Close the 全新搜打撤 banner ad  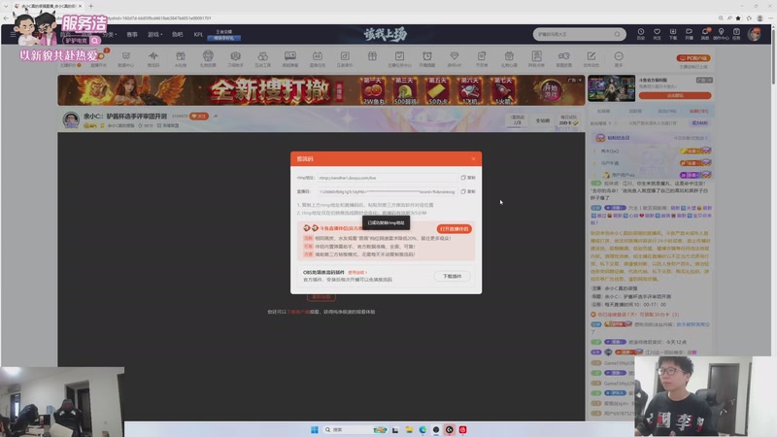pyautogui.click(x=580, y=80)
